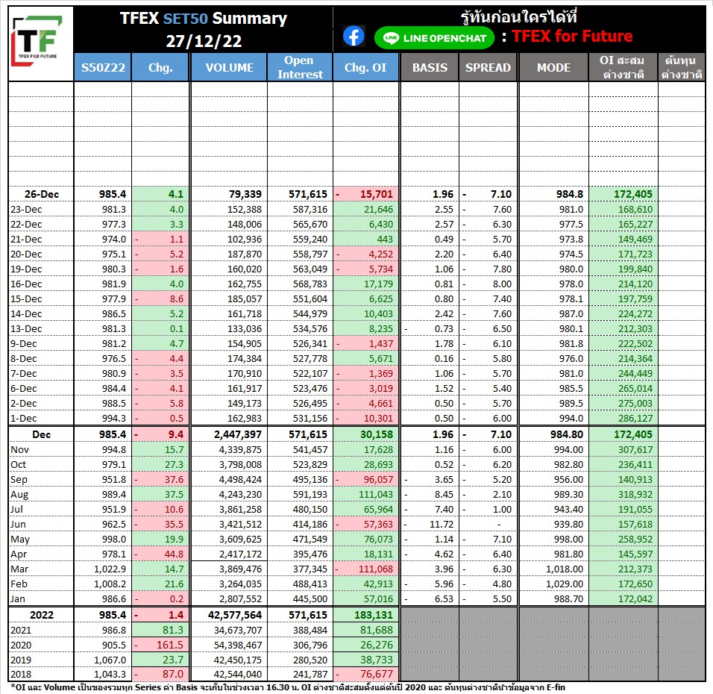This screenshot has height=694, width=713.
Task: Click Sep Chg. OI 96,057
Action: (x=378, y=480)
